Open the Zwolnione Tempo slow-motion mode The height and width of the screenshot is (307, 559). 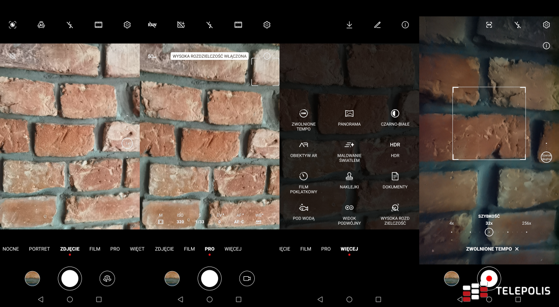[303, 119]
